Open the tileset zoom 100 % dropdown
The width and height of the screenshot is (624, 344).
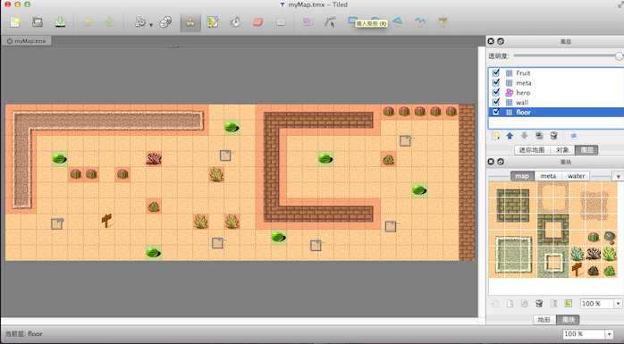click(x=618, y=304)
